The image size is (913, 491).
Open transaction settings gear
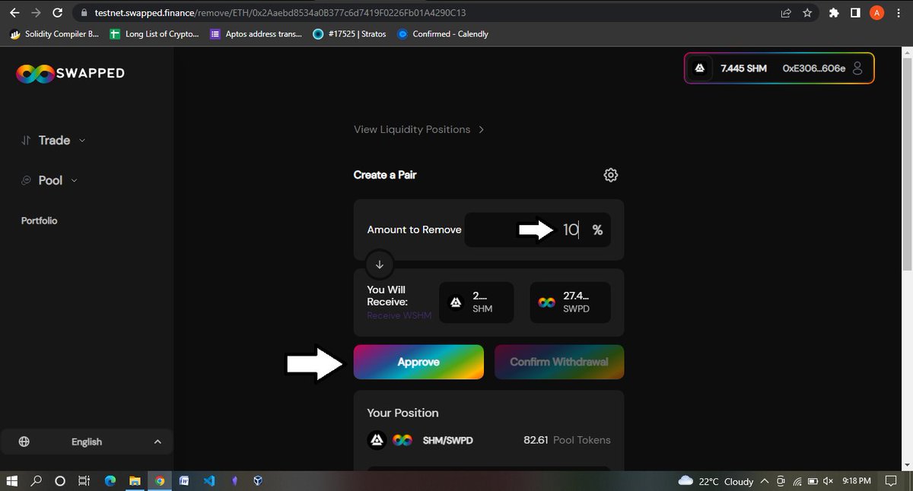click(x=610, y=175)
